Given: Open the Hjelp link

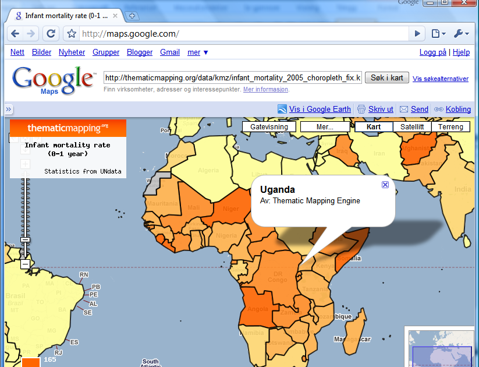Looking at the screenshot, I should click(462, 52).
